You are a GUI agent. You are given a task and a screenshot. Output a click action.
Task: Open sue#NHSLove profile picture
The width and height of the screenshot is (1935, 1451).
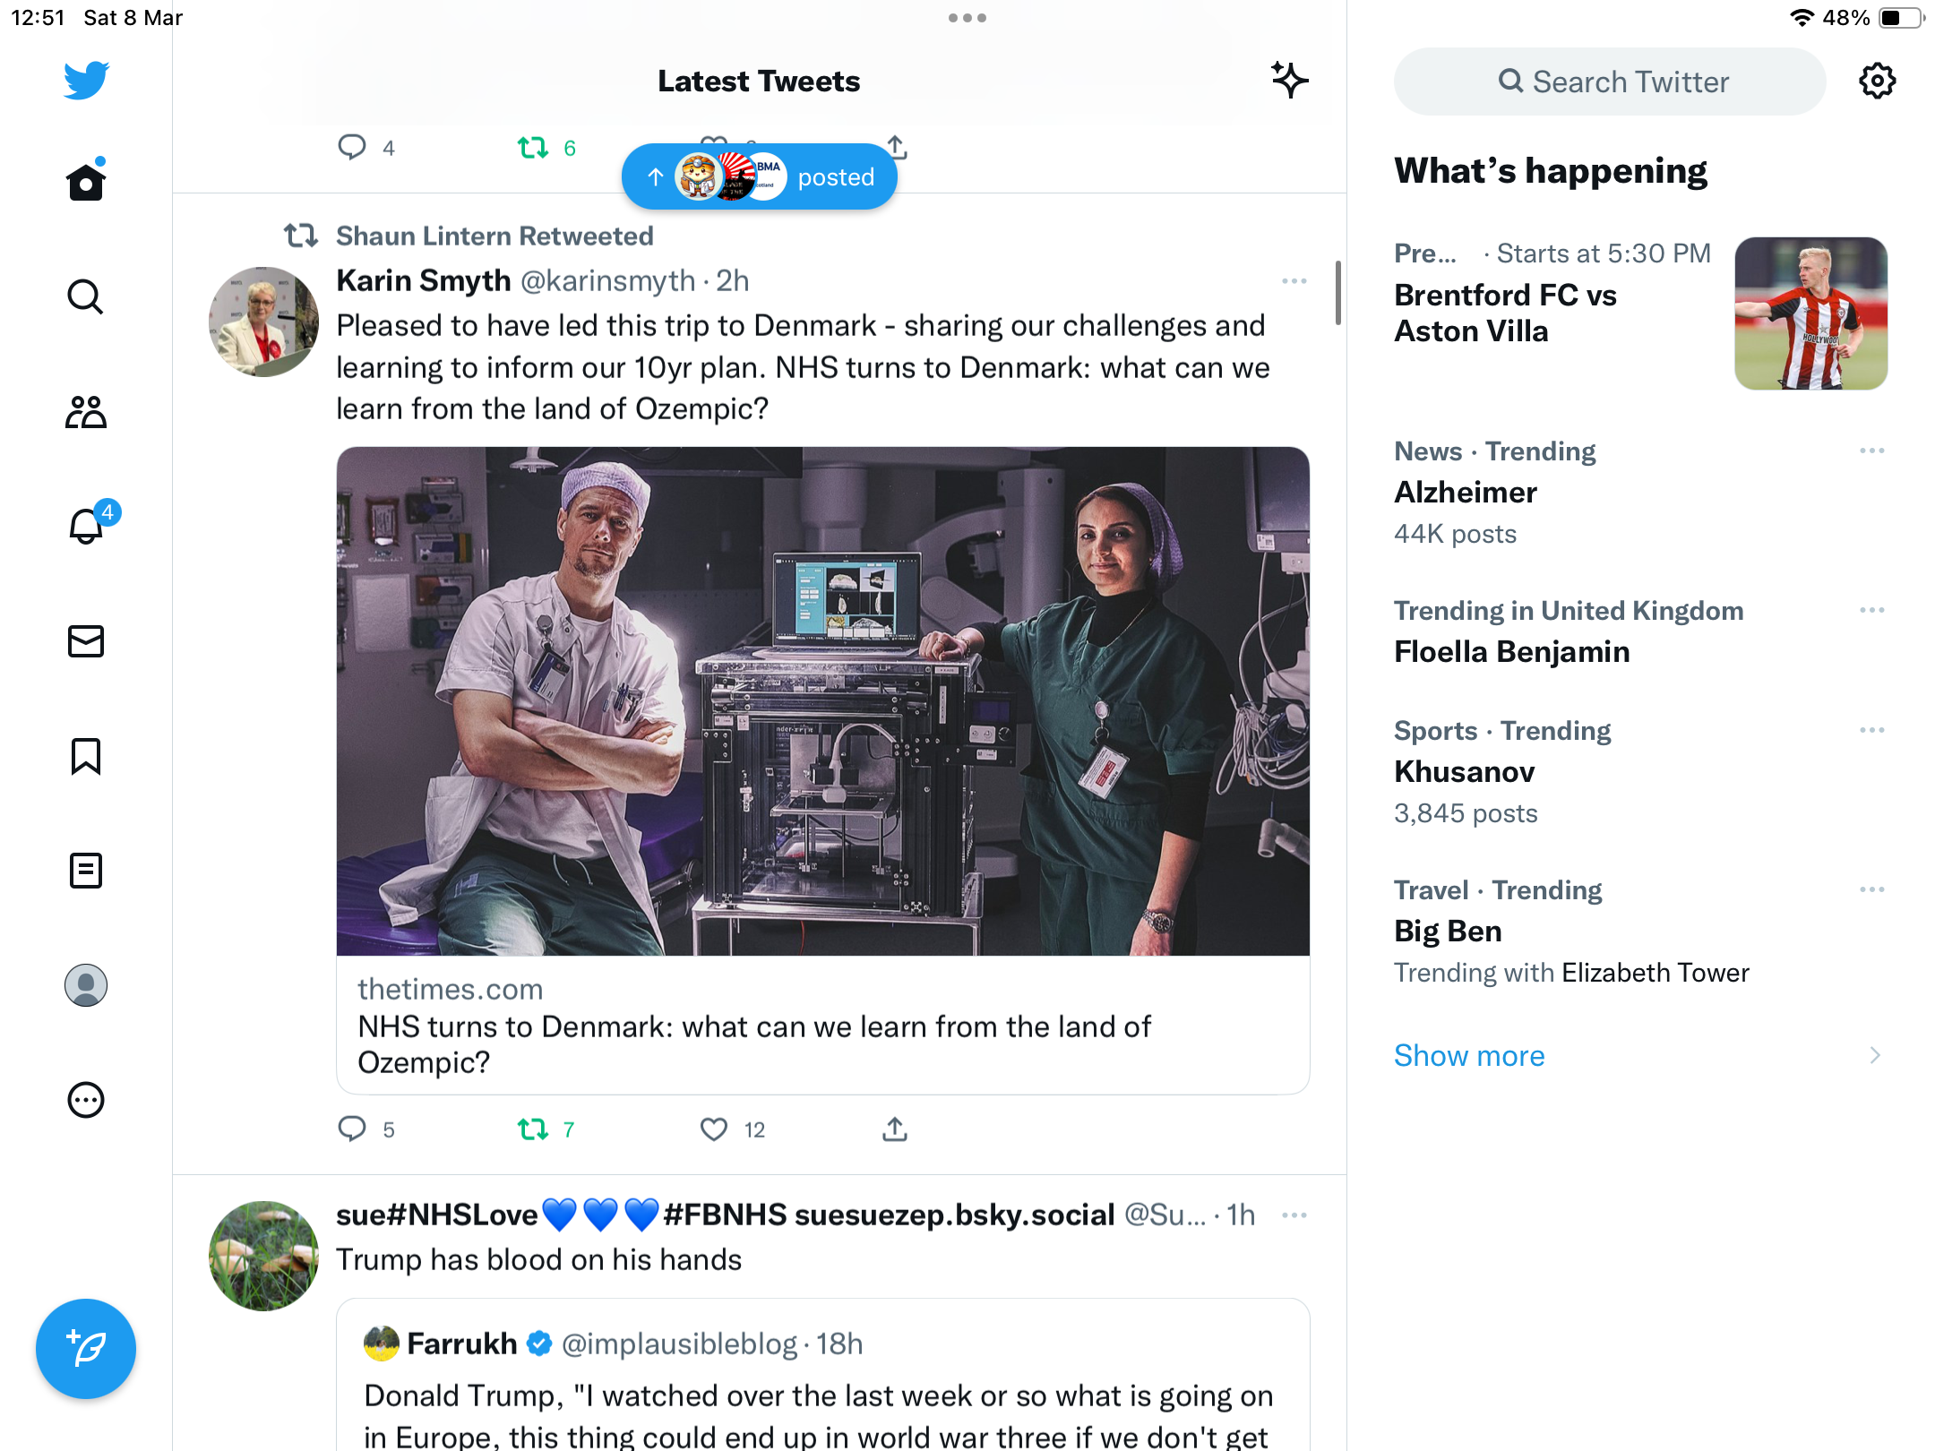click(263, 1256)
